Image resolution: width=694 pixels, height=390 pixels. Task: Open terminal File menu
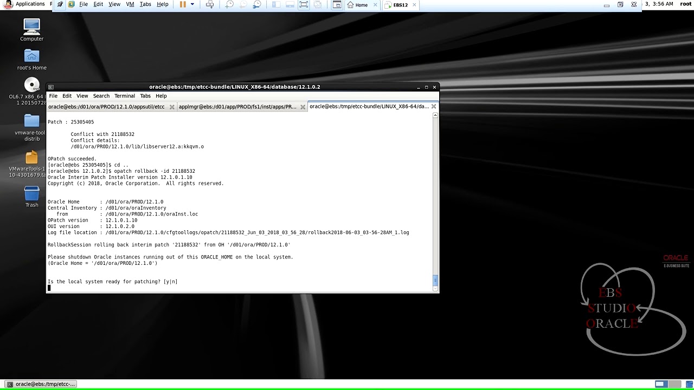53,96
